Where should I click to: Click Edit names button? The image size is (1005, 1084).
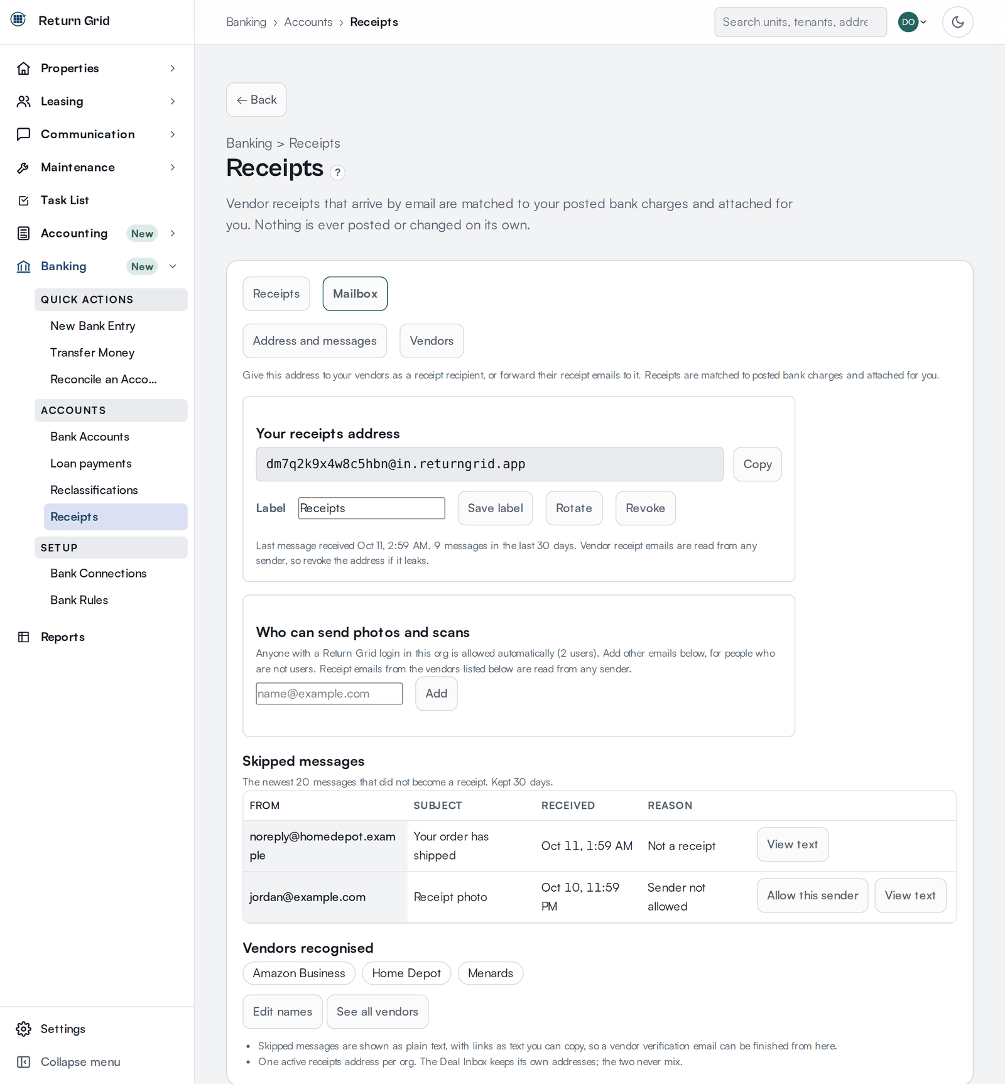[283, 1012]
